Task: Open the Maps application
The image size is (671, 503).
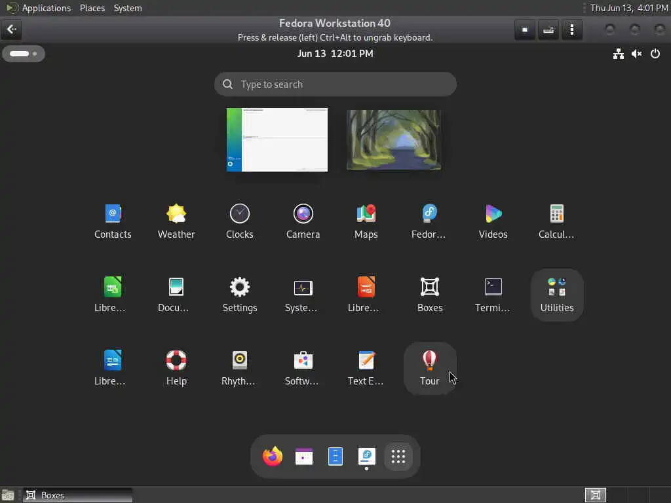Action: point(366,222)
